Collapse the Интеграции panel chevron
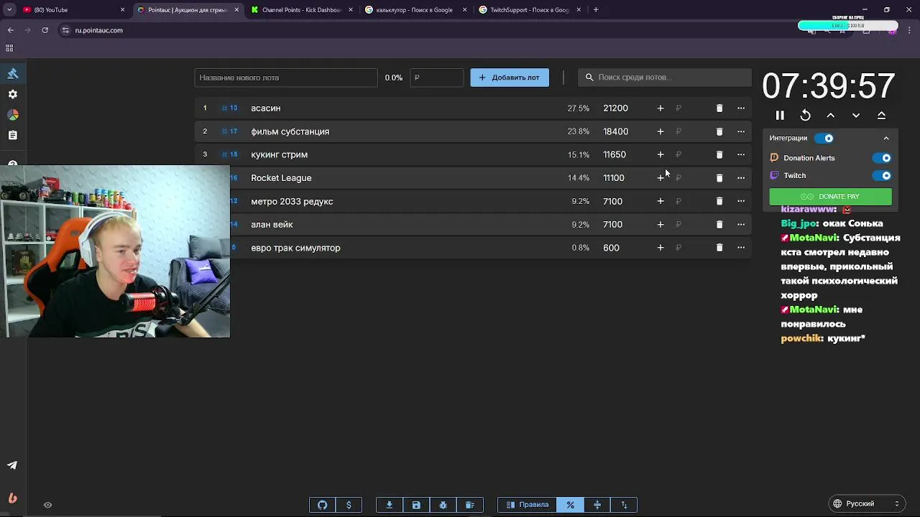This screenshot has height=517, width=920. coord(886,138)
